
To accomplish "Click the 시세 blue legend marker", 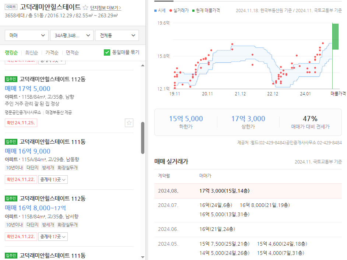I will click(x=155, y=10).
